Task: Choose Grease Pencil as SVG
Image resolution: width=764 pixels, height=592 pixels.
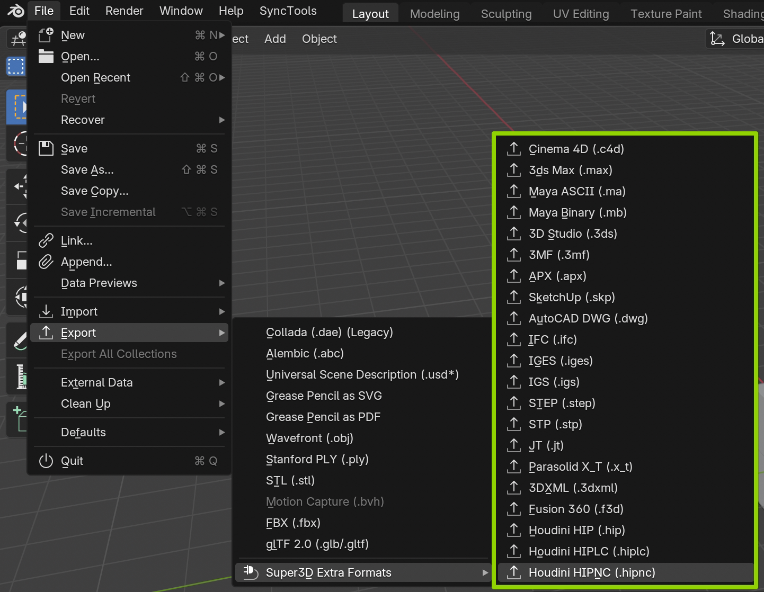Action: pyautogui.click(x=362, y=396)
